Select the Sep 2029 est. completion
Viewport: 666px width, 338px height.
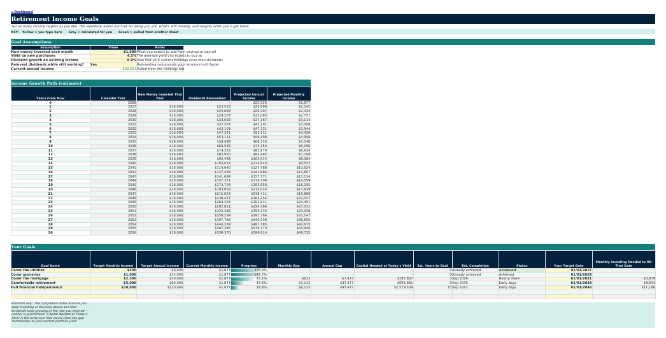tap(475, 279)
